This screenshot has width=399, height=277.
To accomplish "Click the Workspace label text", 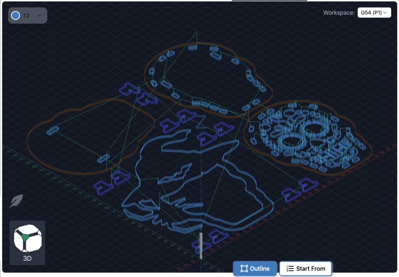I will point(339,13).
